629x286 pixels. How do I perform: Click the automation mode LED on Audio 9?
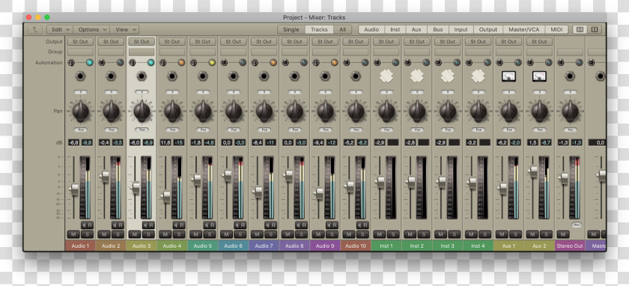pos(334,63)
